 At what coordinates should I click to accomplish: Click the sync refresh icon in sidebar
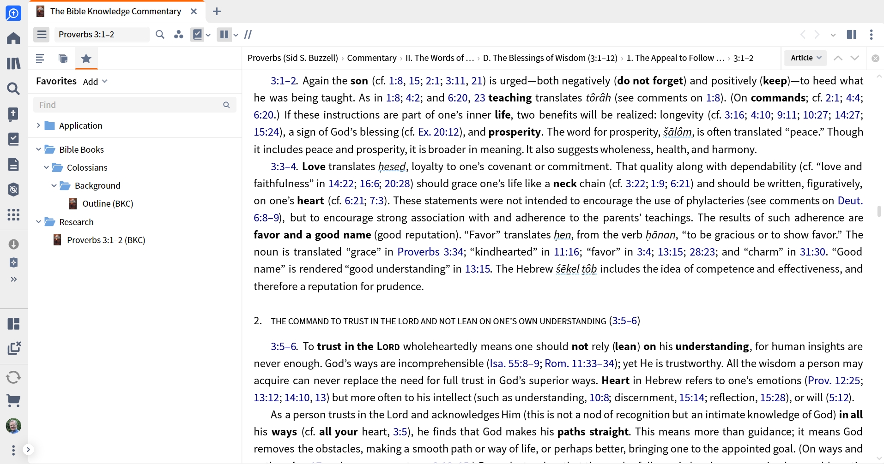click(x=13, y=377)
